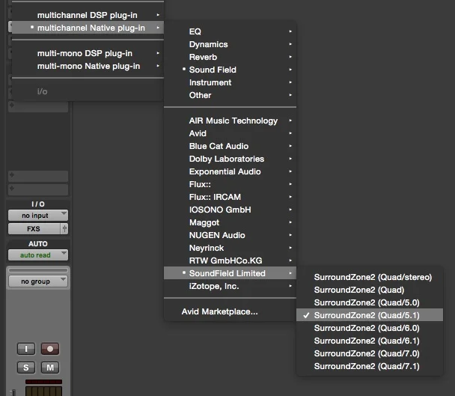Expand Dolby Laboratories submenu
The image size is (455, 396).
coord(230,159)
